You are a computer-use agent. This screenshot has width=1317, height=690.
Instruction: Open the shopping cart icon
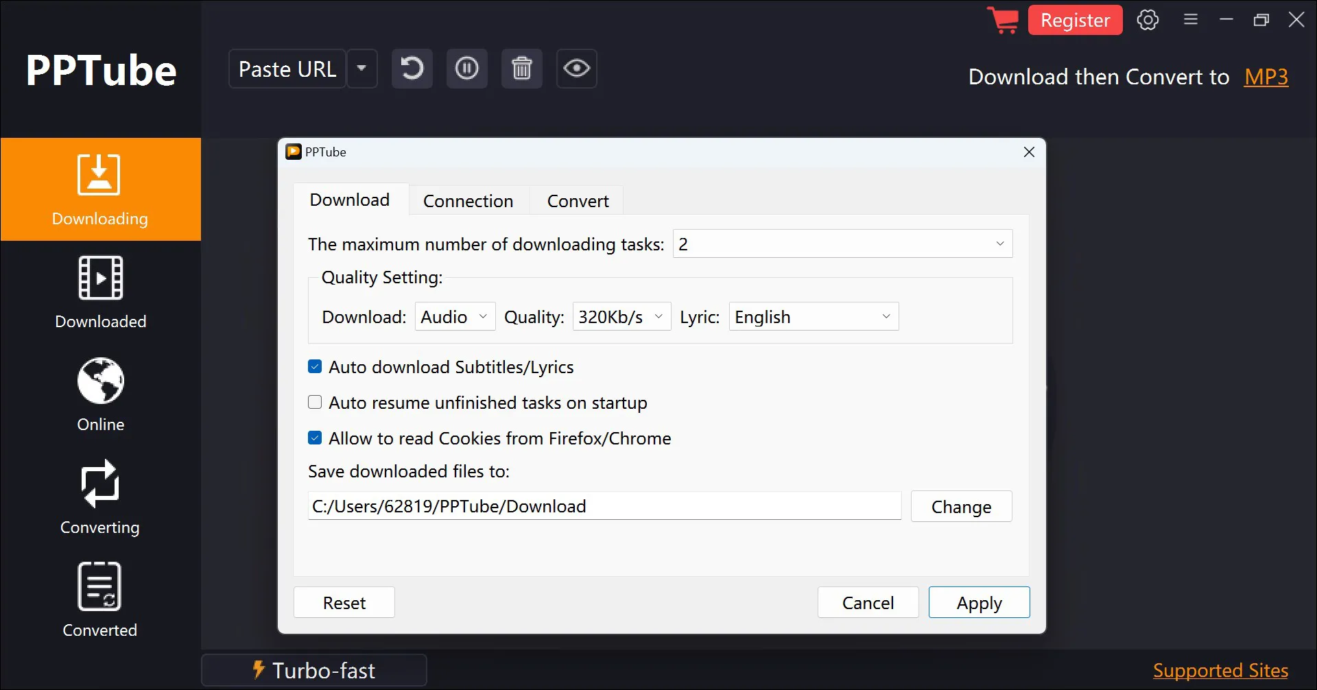[x=1004, y=20]
